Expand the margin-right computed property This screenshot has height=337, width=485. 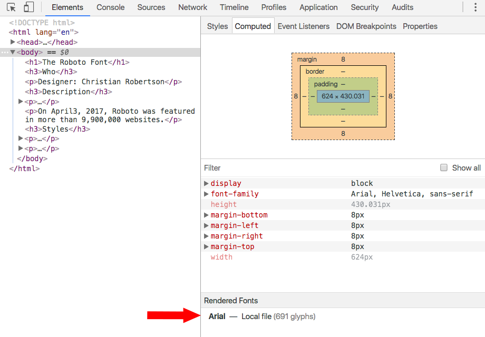206,236
